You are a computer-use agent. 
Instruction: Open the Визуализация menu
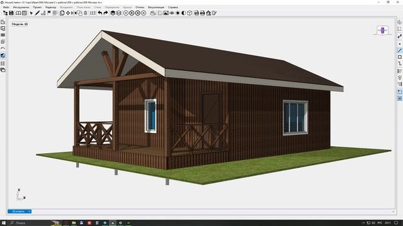[156, 7]
